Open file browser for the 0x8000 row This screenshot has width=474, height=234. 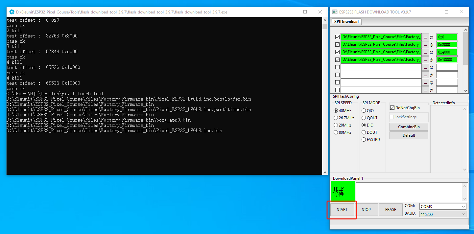pos(426,45)
